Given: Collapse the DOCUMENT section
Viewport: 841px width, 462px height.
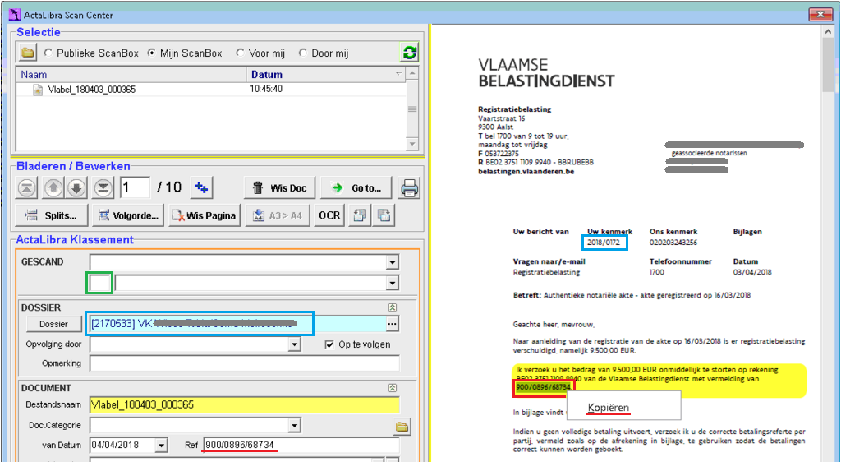Looking at the screenshot, I should tap(392, 387).
